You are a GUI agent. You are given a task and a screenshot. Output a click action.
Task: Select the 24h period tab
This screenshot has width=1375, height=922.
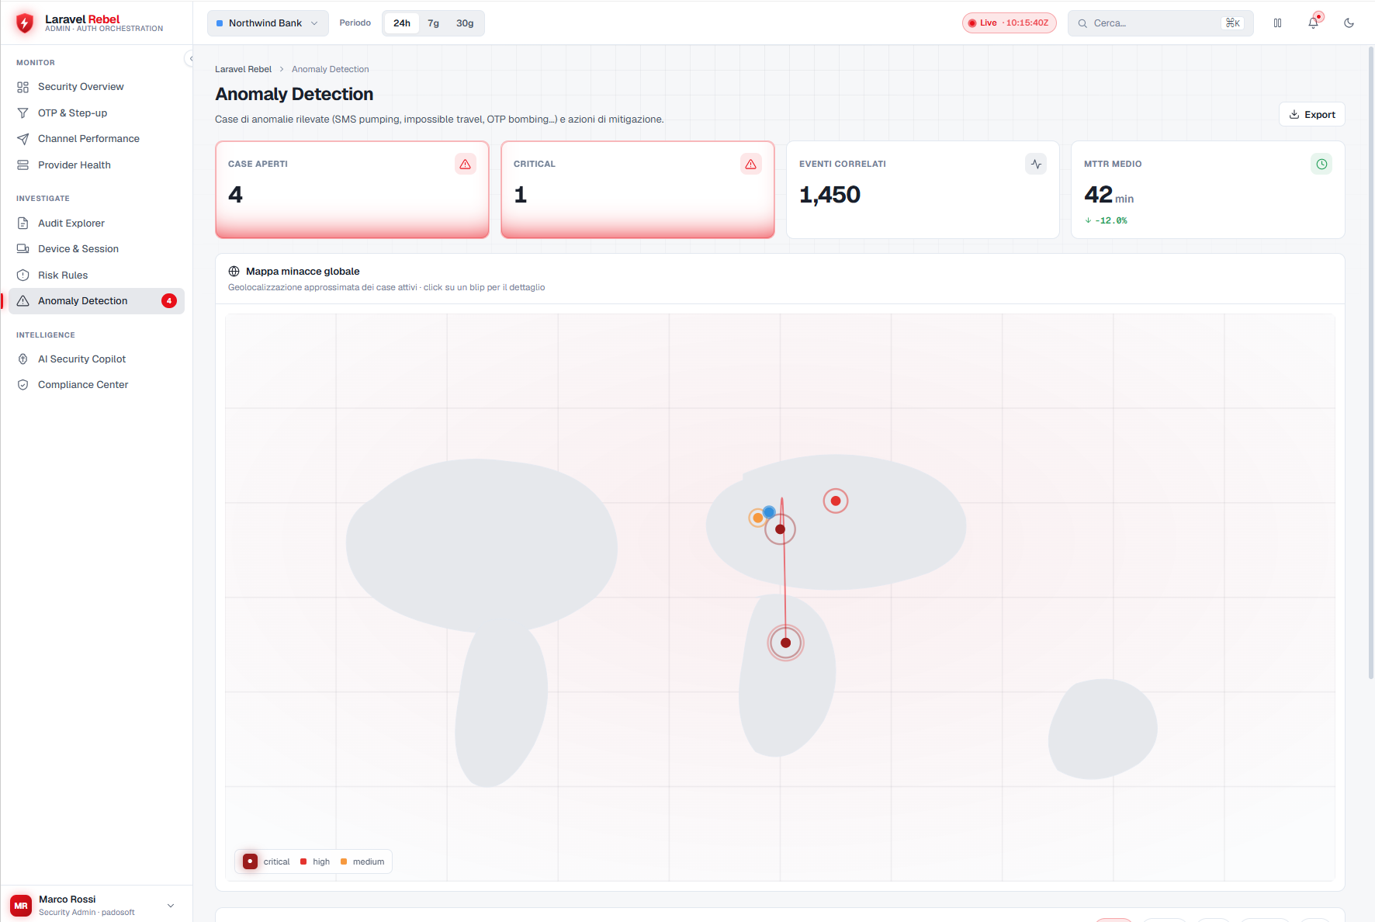tap(402, 23)
